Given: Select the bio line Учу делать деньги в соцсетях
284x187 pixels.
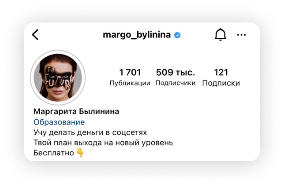Looking at the screenshot, I should (90, 132).
